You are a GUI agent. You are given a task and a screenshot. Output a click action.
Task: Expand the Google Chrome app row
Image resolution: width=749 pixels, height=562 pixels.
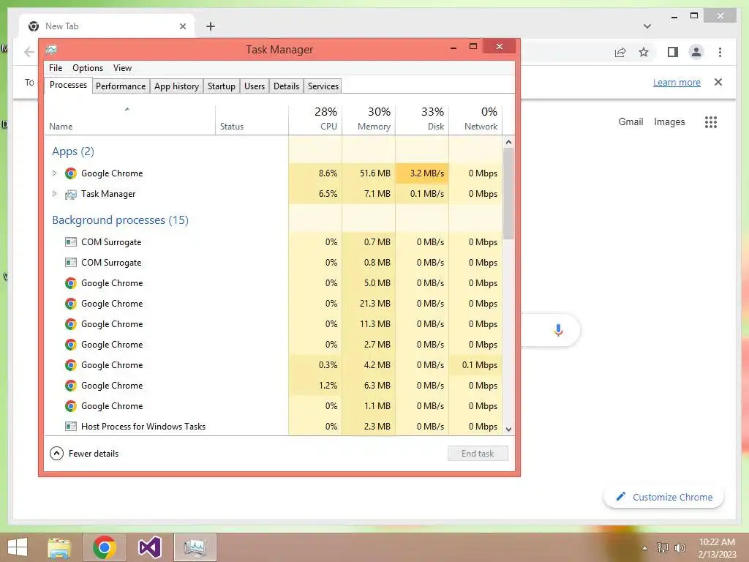54,173
